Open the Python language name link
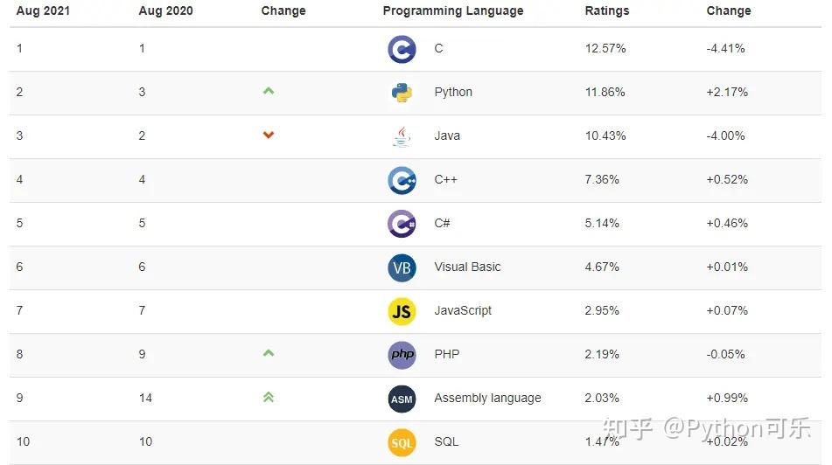832x465 pixels. coord(452,93)
